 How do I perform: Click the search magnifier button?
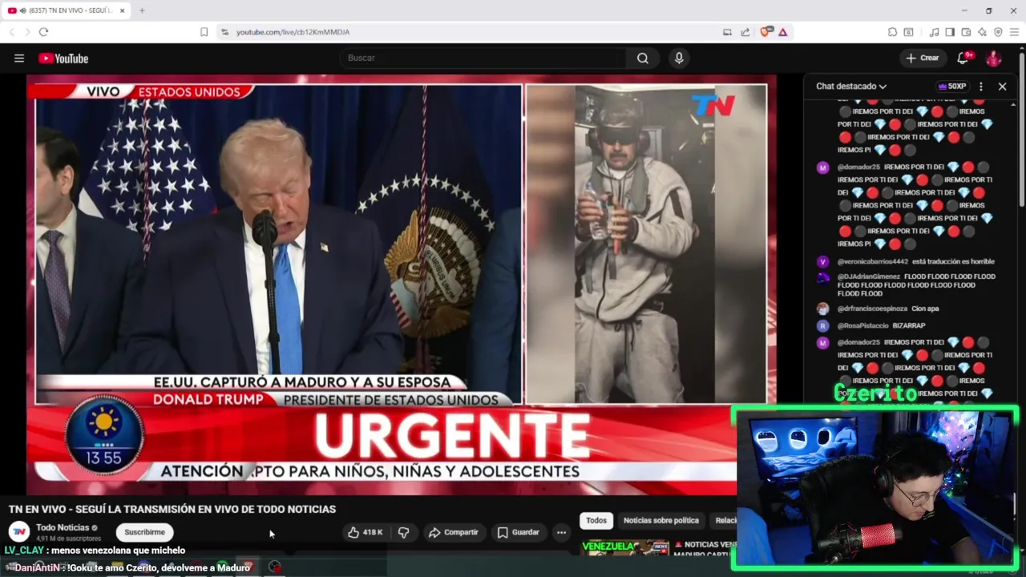click(643, 58)
